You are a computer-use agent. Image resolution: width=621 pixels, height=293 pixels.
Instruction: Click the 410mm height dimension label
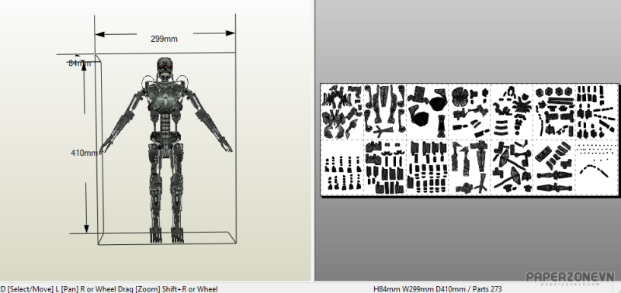pos(85,153)
